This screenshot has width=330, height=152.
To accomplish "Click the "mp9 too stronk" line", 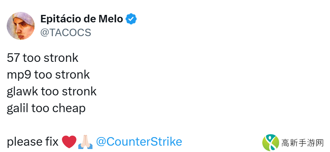I will tap(48, 75).
